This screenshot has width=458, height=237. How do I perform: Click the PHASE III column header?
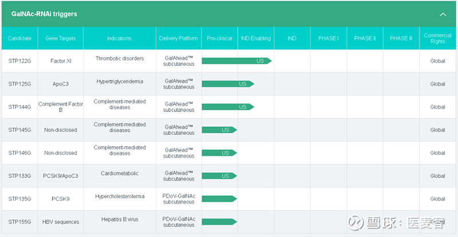point(401,38)
